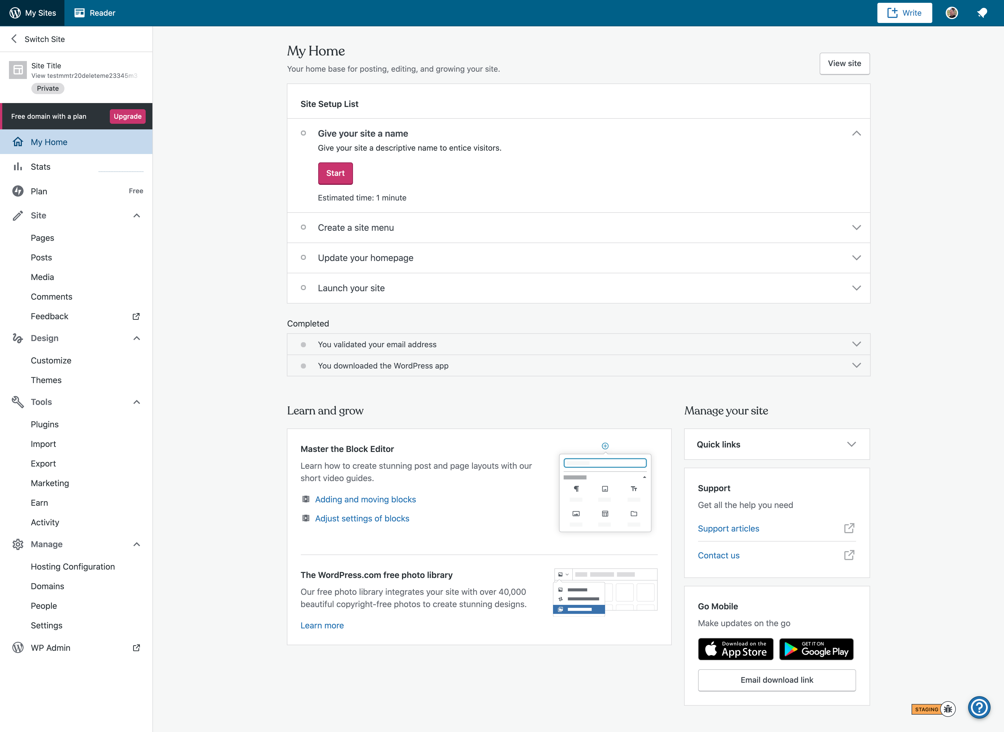Click the Google Play badge
The image size is (1004, 732).
816,649
